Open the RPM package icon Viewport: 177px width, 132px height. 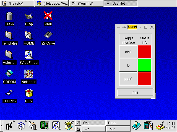(29, 94)
